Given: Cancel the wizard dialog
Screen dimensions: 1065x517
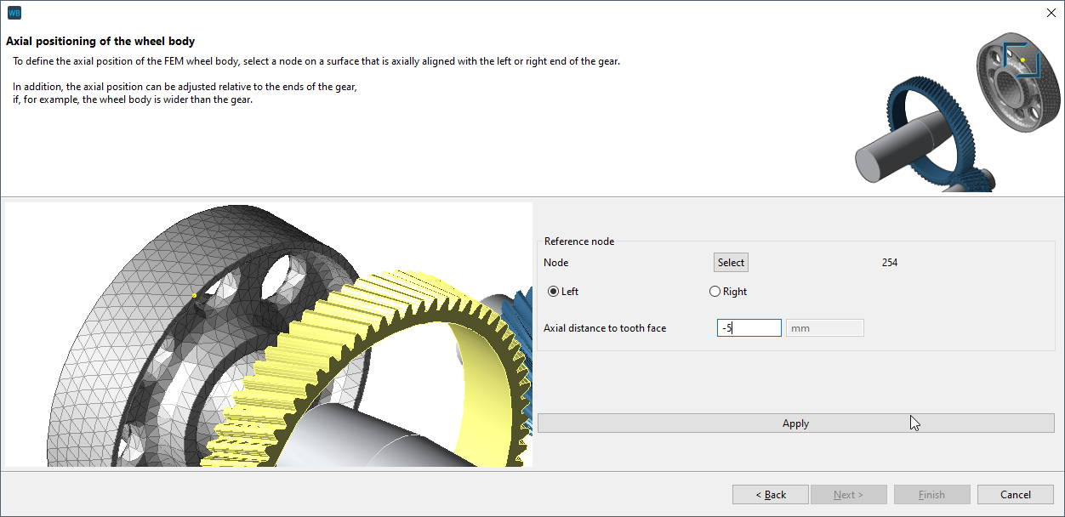Looking at the screenshot, I should click(x=1016, y=495).
